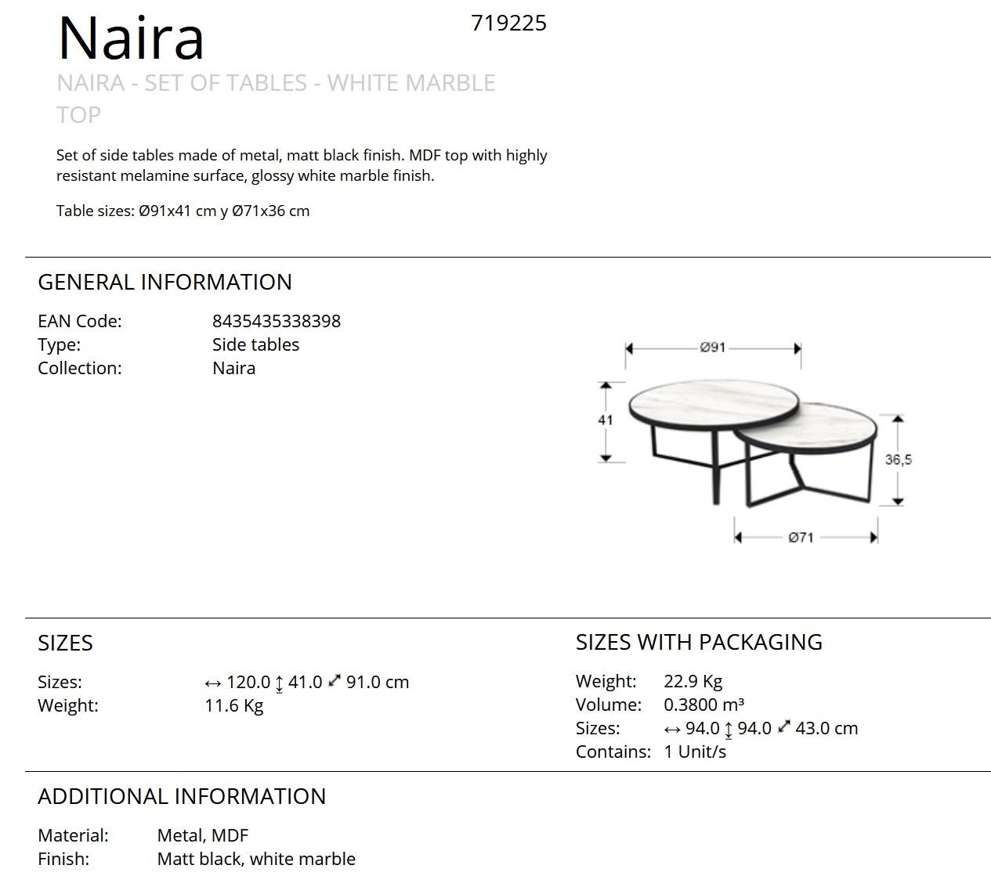Click the packaging height arrow icon
This screenshot has height=876, width=991.
[729, 730]
